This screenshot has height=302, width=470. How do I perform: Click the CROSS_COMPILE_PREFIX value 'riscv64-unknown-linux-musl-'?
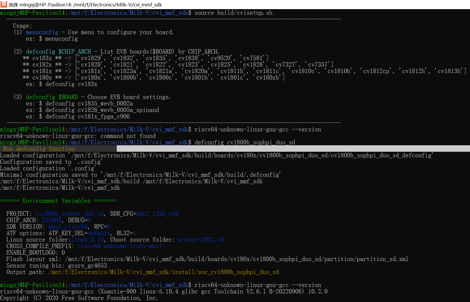pos(121,246)
